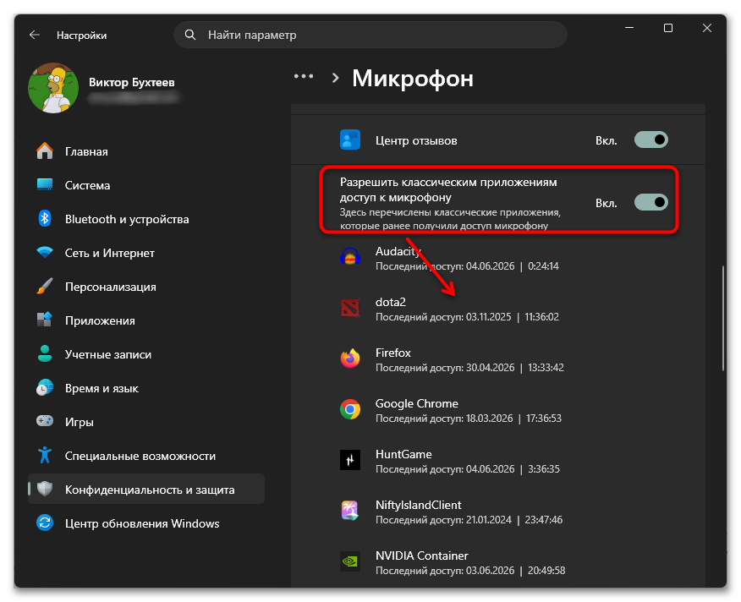This screenshot has width=741, height=602.
Task: Select the 'NiftyIslandClient' entry name
Action: [418, 505]
